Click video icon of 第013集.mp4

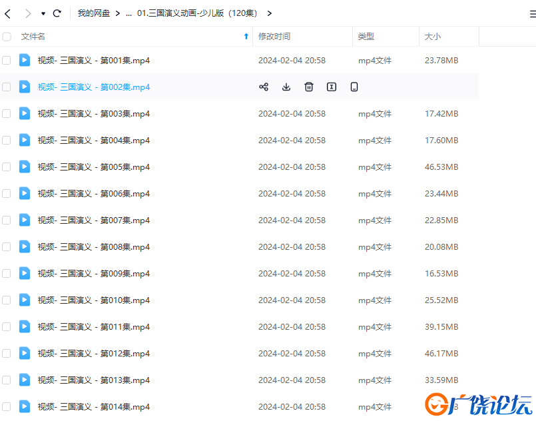pos(24,380)
